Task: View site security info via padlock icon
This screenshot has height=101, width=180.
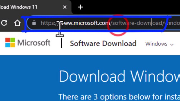Action: point(34,23)
